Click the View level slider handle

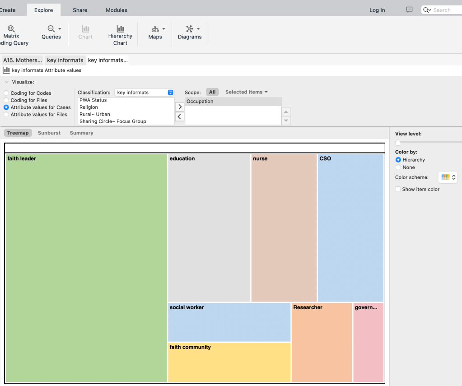coord(398,142)
